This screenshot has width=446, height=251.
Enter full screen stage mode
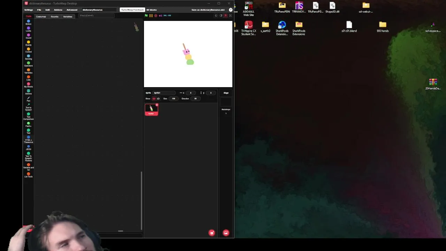point(230,16)
